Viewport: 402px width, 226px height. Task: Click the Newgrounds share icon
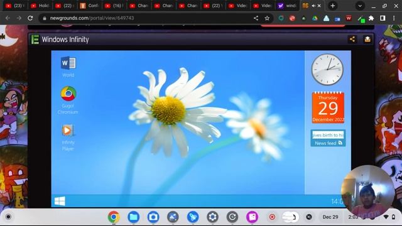[x=352, y=39]
